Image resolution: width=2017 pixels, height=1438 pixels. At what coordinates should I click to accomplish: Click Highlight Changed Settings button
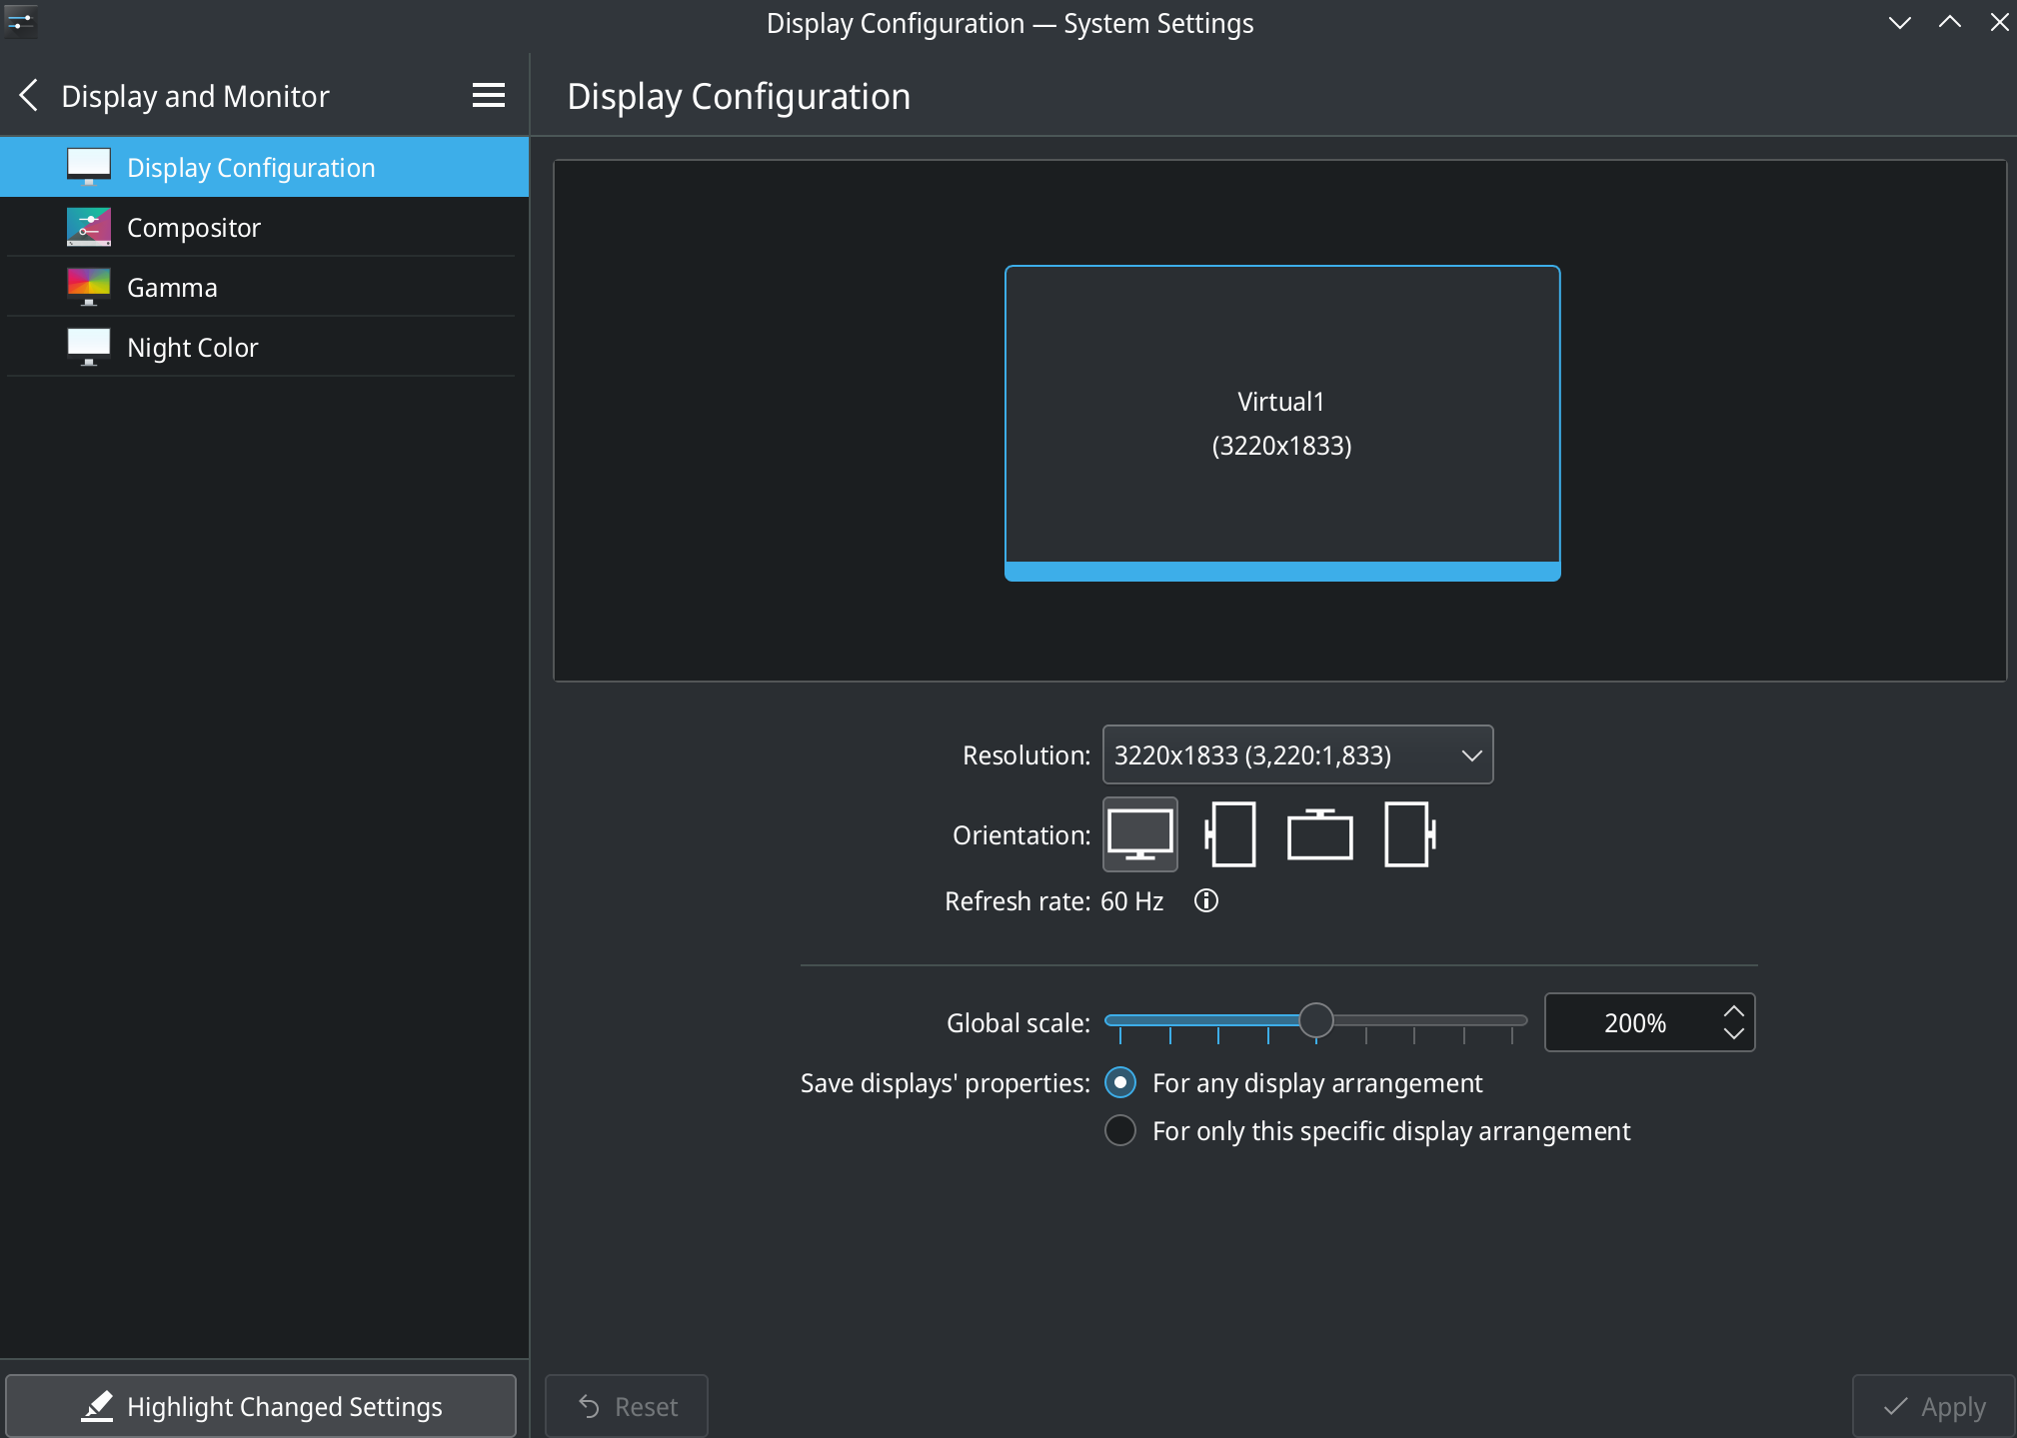[x=261, y=1407]
